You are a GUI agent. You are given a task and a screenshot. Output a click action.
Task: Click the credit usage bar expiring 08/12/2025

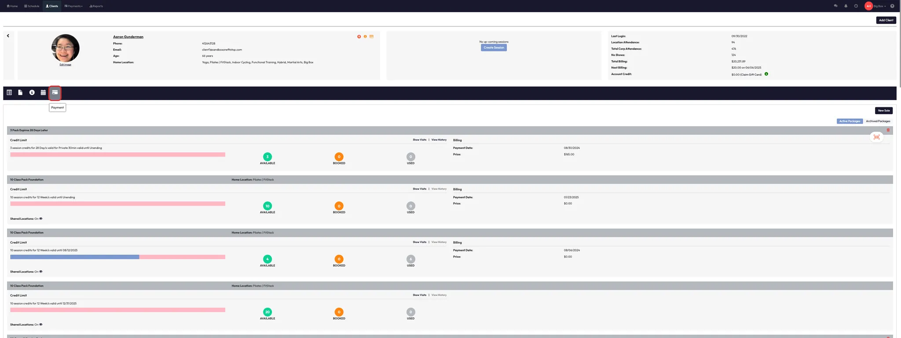point(117,257)
